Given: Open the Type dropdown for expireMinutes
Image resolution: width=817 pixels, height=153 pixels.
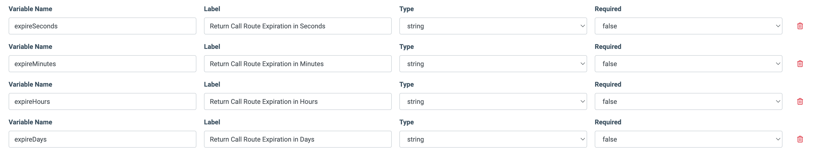Looking at the screenshot, I should (x=492, y=64).
